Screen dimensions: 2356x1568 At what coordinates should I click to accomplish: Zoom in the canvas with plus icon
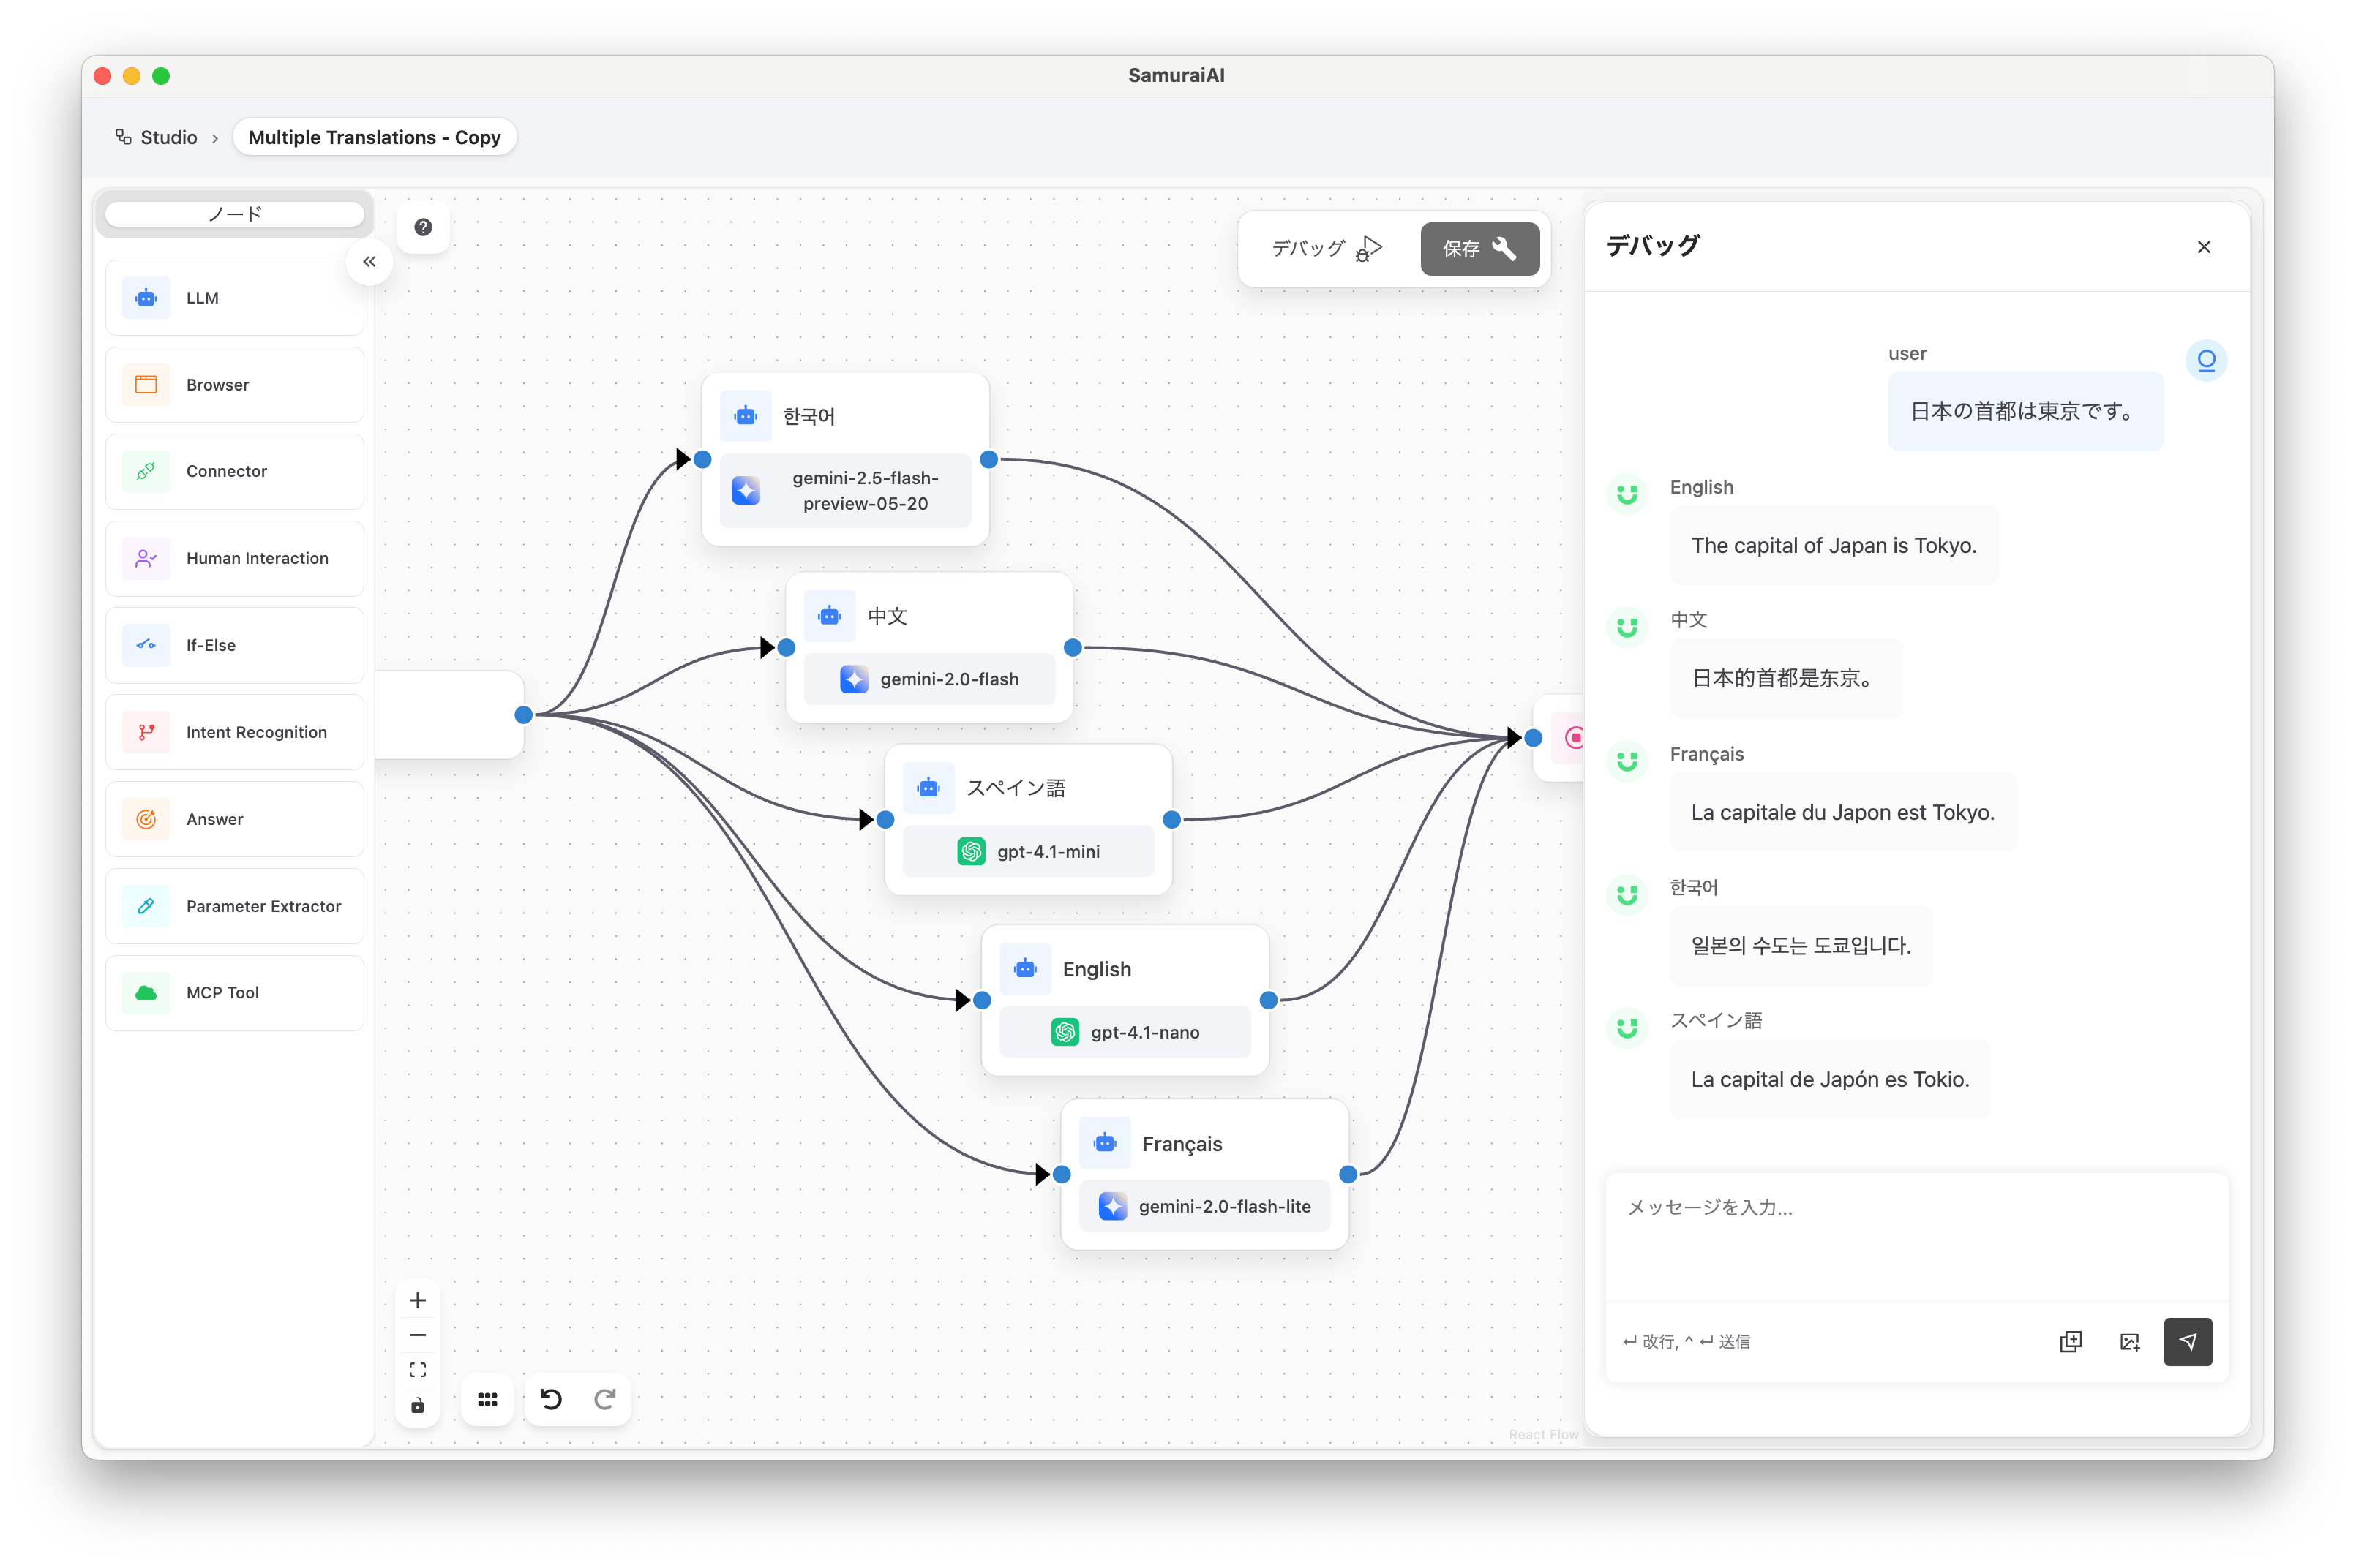(x=417, y=1300)
